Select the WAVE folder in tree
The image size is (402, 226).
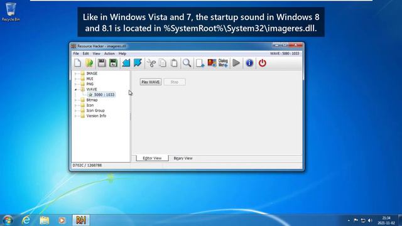tap(89, 89)
